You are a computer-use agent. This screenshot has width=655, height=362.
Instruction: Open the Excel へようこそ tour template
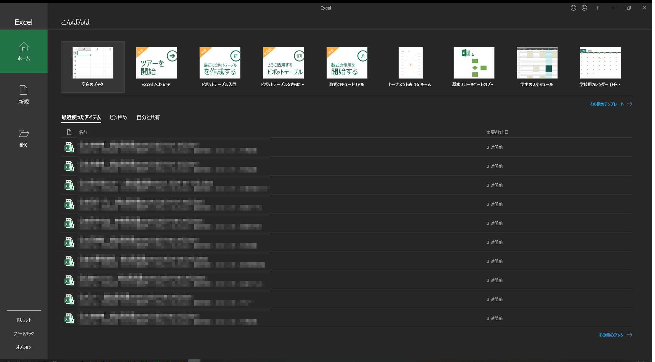pyautogui.click(x=156, y=67)
